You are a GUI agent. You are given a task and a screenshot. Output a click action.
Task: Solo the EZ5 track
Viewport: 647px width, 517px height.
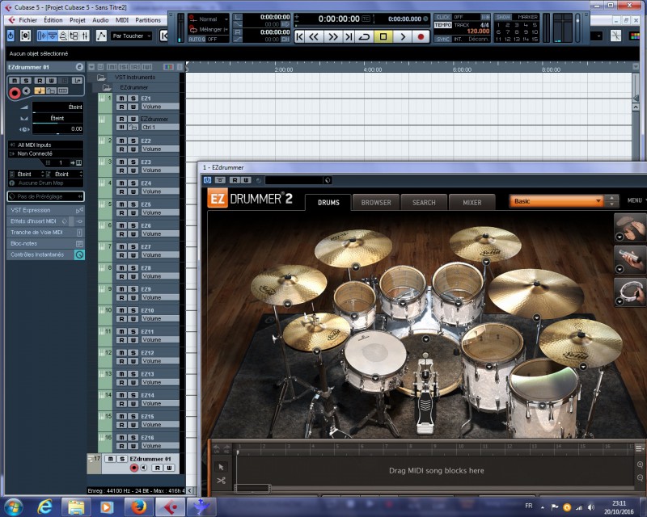coord(133,204)
